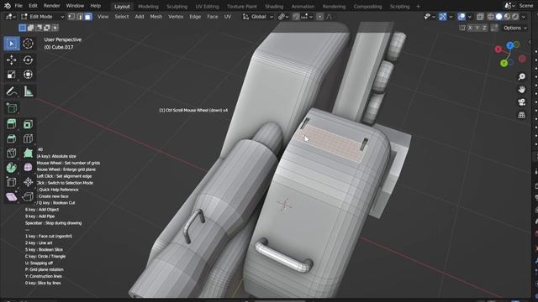
Task: Expand the sidebar with small arrow
Action: pyautogui.click(x=530, y=42)
